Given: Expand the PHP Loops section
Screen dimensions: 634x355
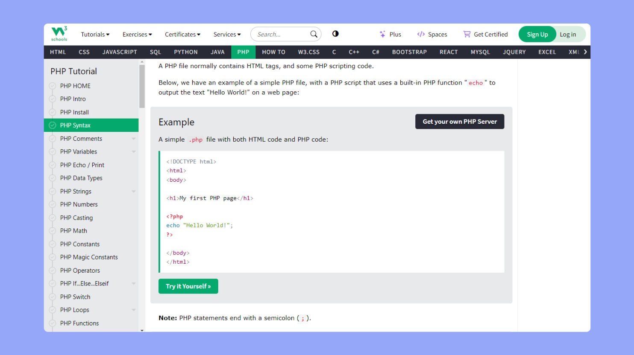Looking at the screenshot, I should (x=133, y=310).
